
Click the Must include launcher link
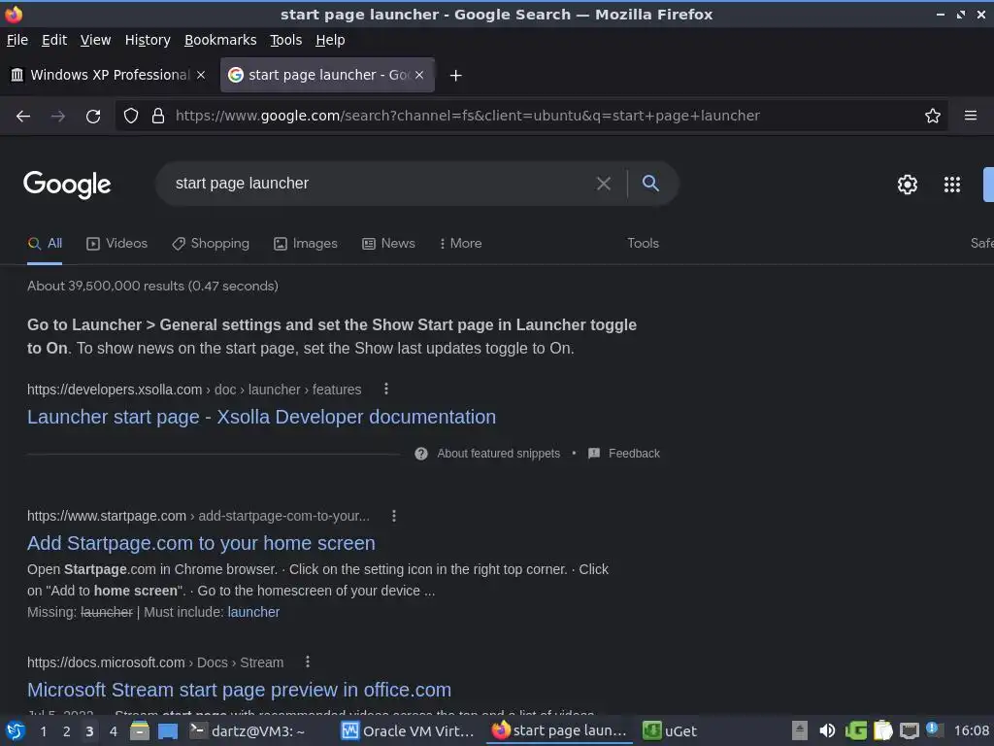(x=253, y=612)
